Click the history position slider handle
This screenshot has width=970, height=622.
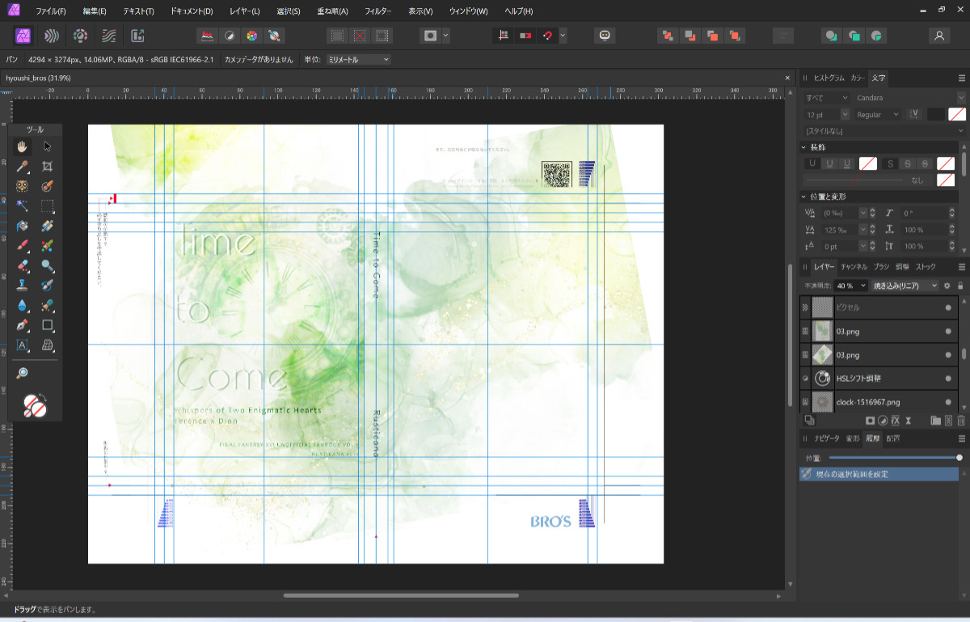coord(959,458)
